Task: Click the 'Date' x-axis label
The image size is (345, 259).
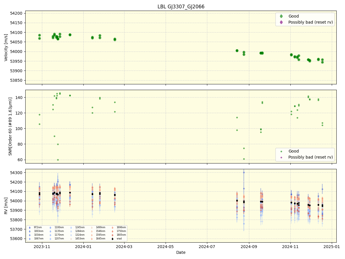Action: click(181, 253)
